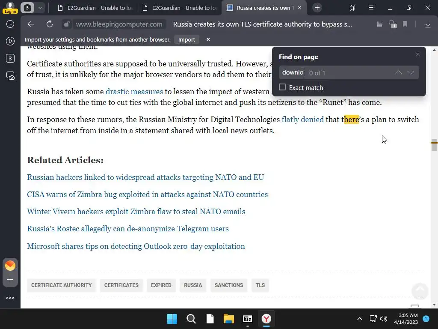This screenshot has width=438, height=329.
Task: Open Russian hackers linked to widespread attacks article
Action: point(145,177)
